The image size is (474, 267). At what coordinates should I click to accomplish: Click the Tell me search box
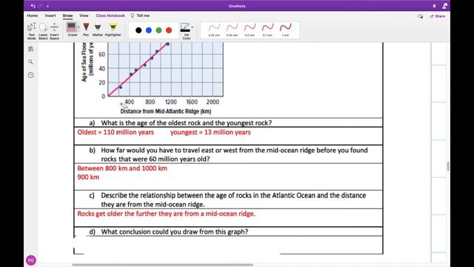(x=140, y=16)
